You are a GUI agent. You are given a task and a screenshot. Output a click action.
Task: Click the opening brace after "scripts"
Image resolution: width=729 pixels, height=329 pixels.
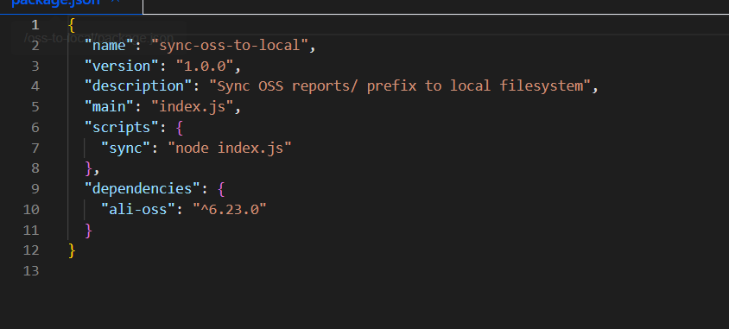(180, 127)
